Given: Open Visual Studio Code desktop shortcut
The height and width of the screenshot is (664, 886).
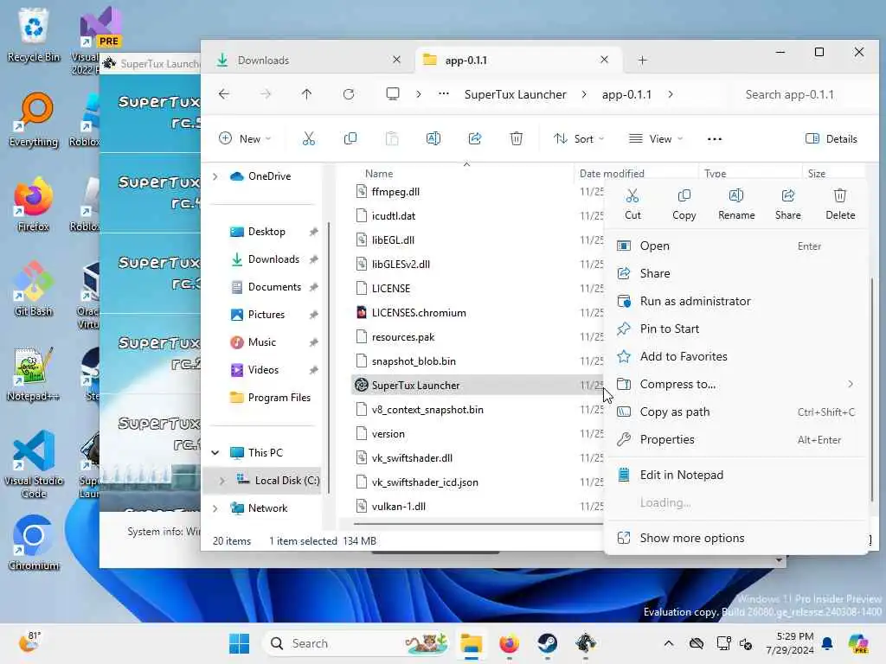Looking at the screenshot, I should point(34,464).
